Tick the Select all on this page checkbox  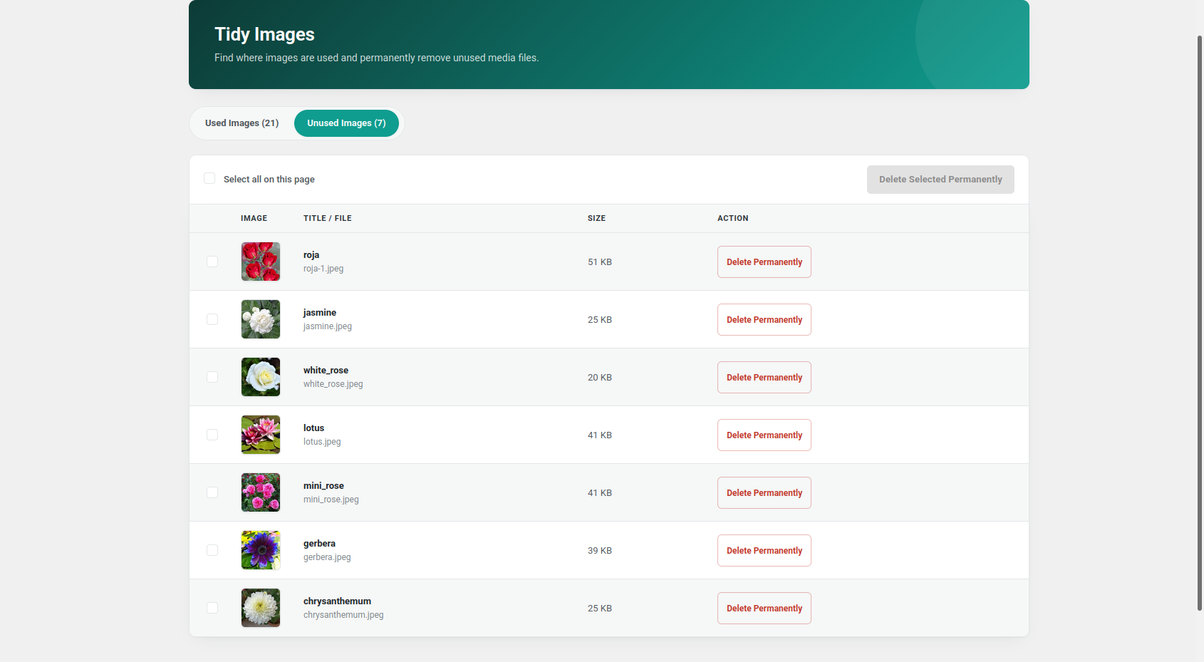point(209,178)
